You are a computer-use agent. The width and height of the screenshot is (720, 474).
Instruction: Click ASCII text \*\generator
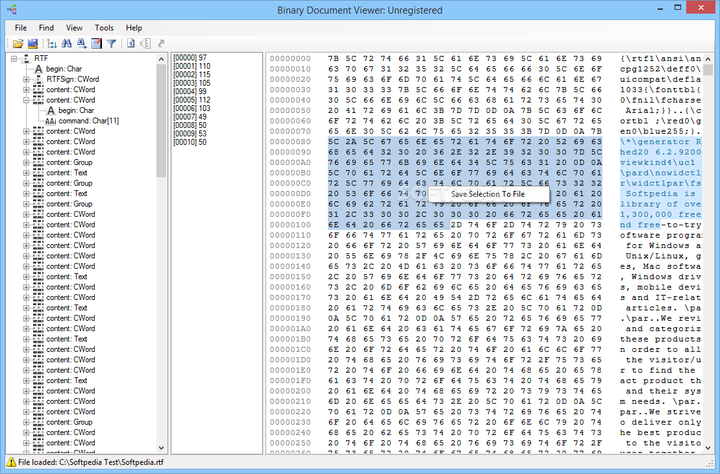(654, 142)
